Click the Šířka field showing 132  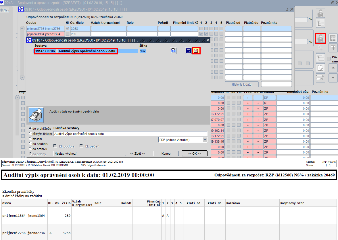pos(143,51)
